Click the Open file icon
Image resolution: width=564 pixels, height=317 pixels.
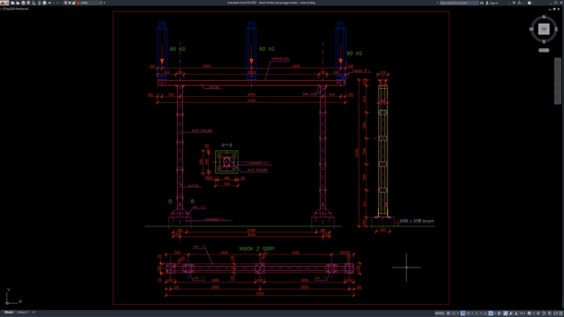pos(18,3)
